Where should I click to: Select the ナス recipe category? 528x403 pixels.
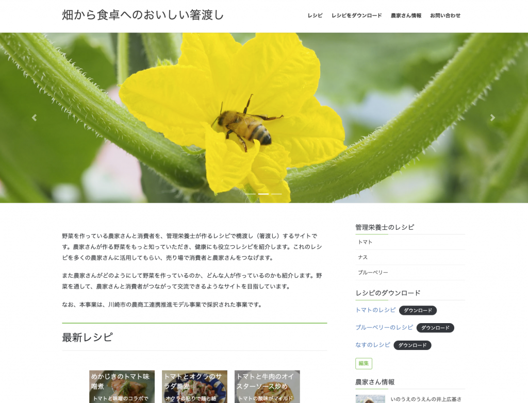click(410, 257)
